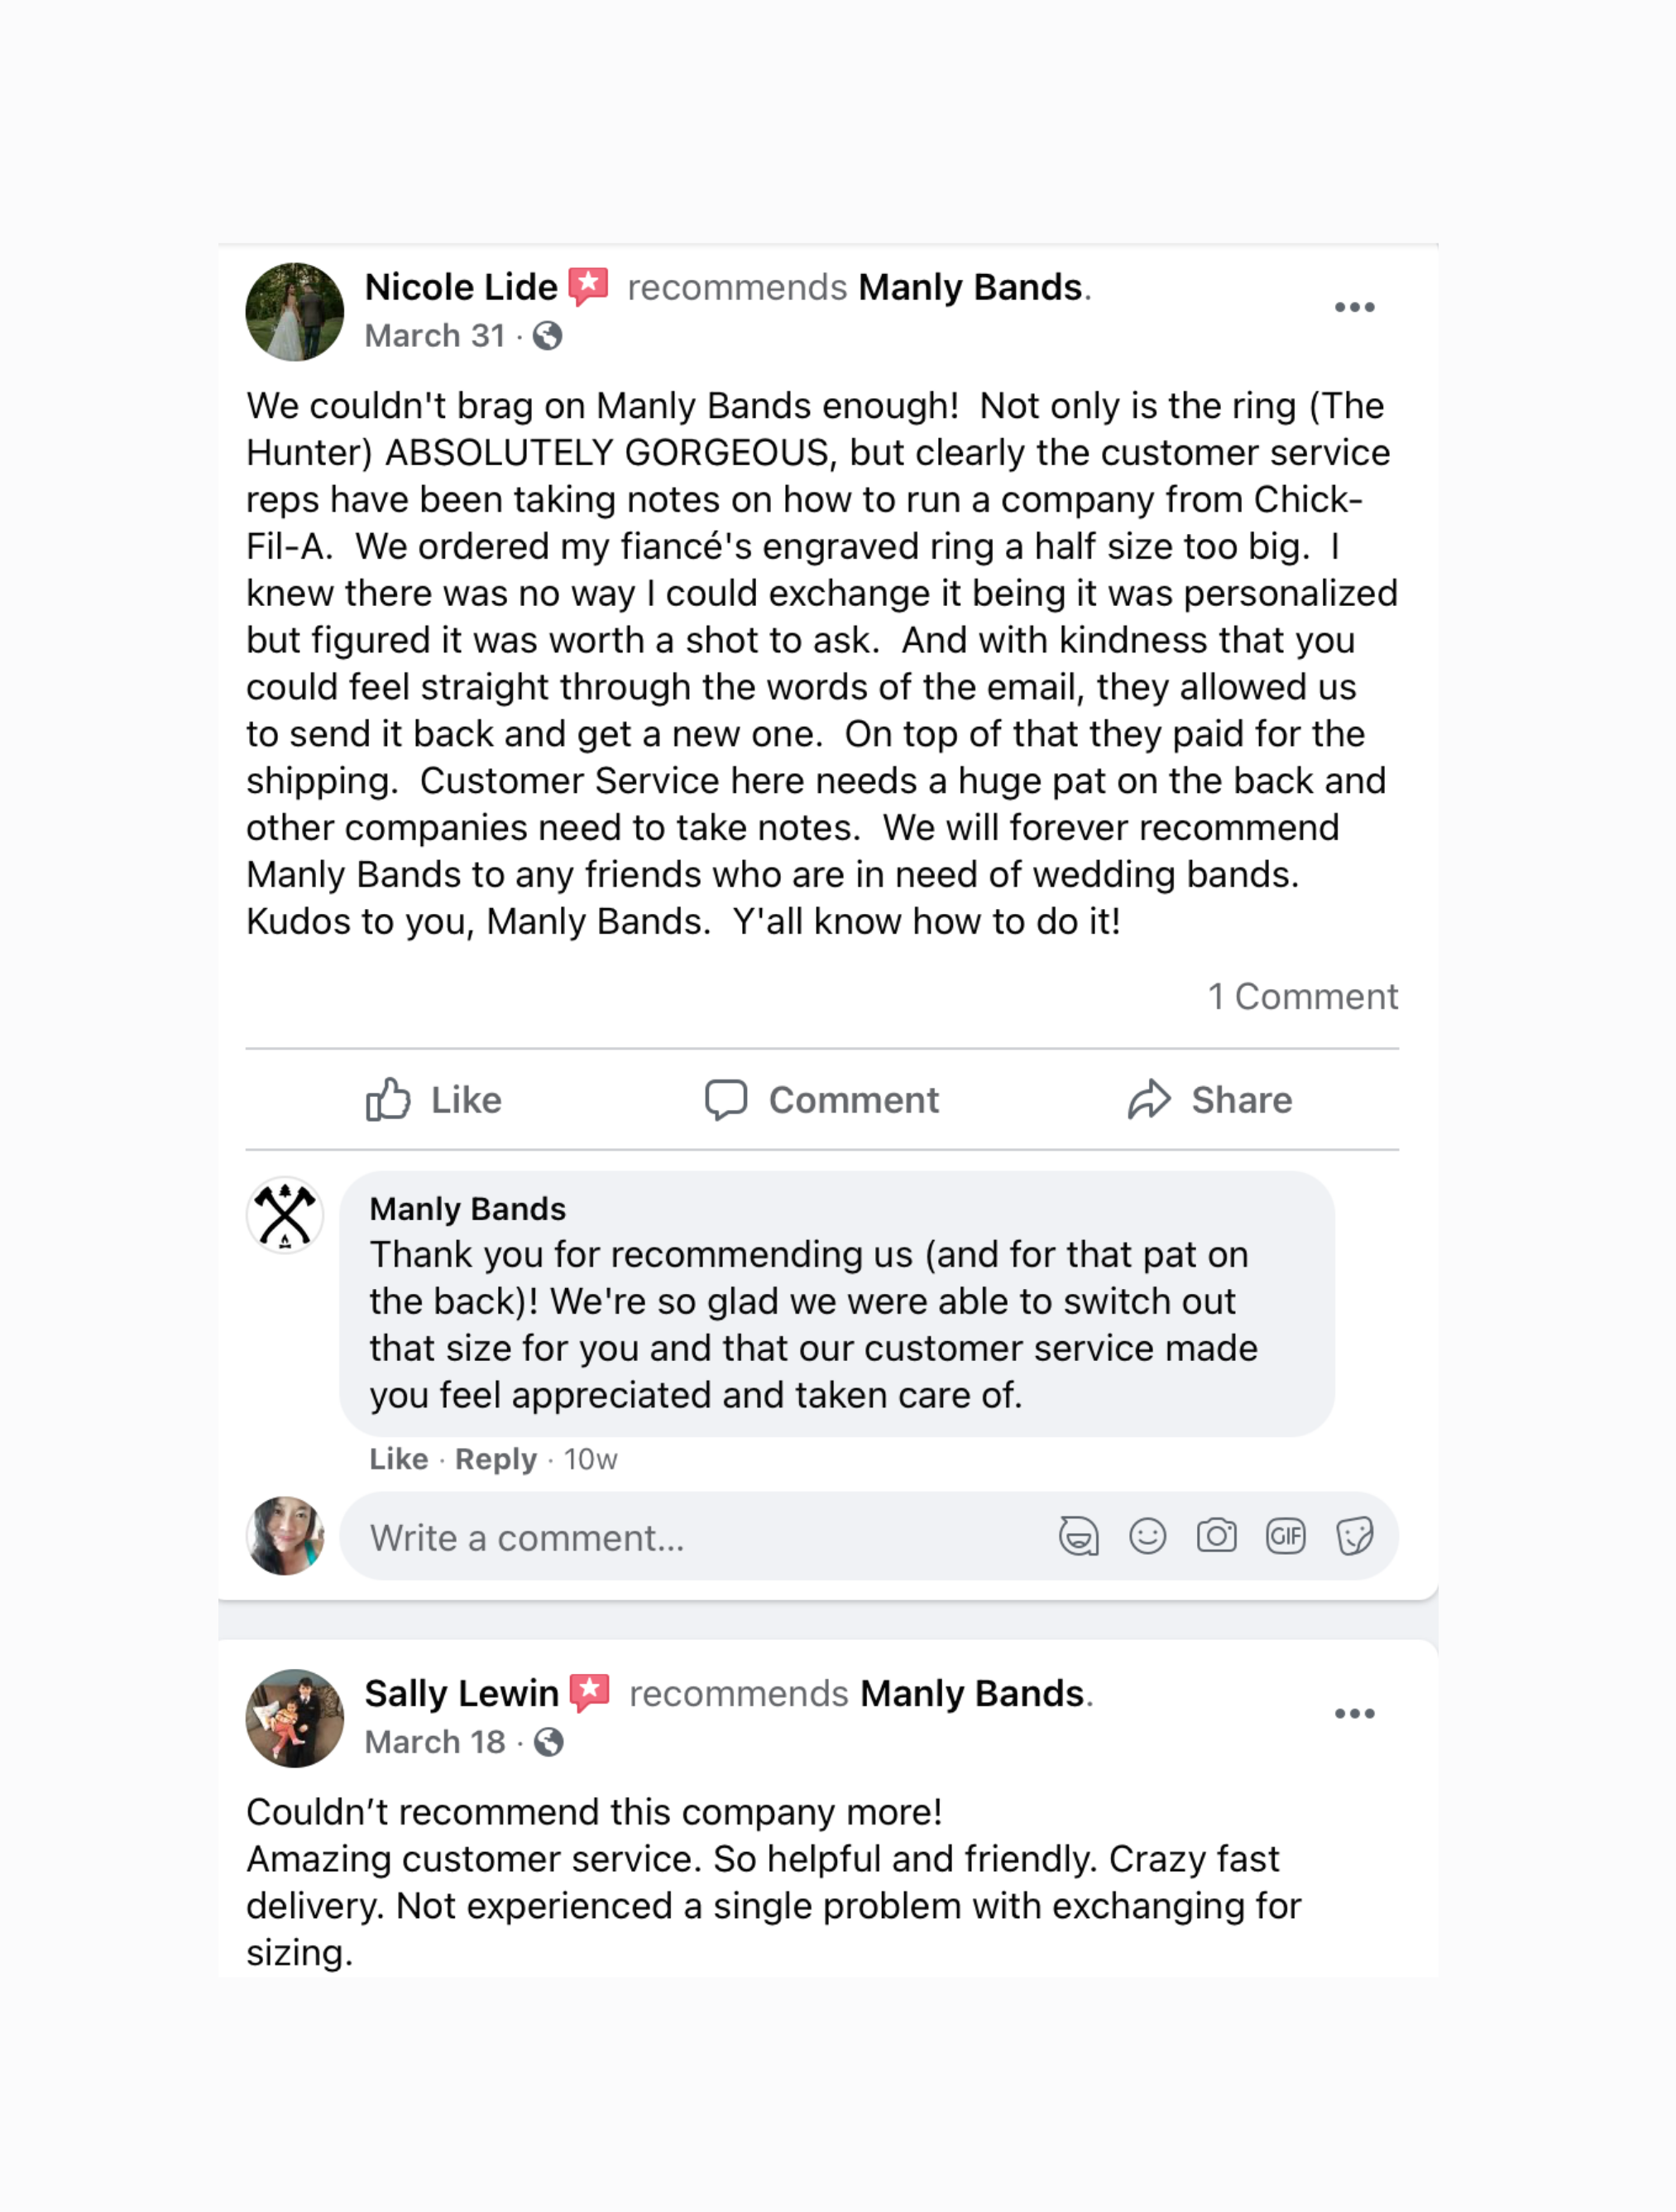The image size is (1676, 2212).
Task: Open the 1 Comment count link
Action: point(1302,996)
